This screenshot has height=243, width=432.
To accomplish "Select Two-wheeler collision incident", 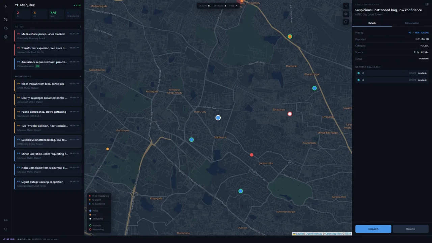I will (48, 128).
